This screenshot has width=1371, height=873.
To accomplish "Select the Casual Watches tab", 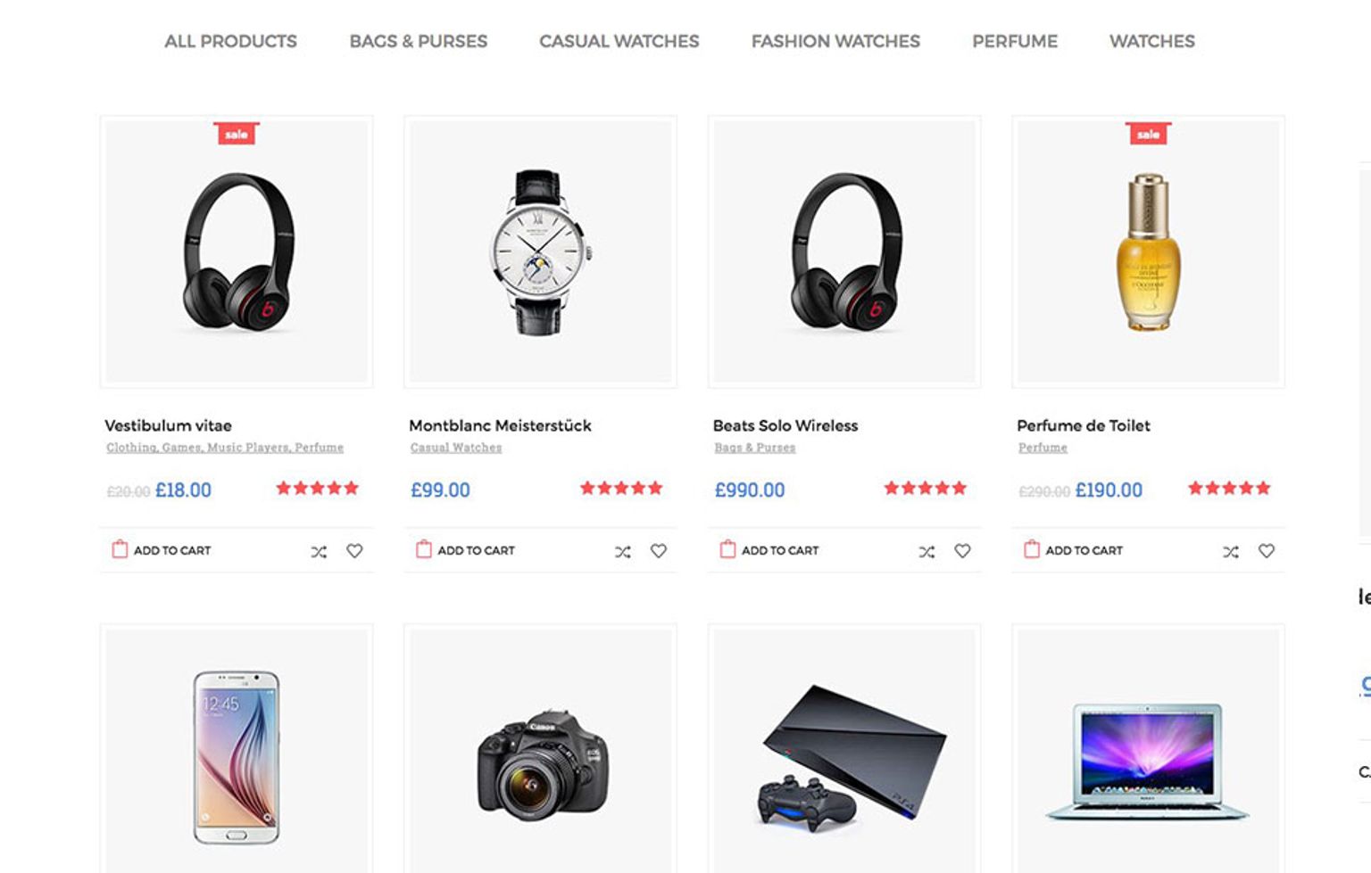I will (619, 41).
